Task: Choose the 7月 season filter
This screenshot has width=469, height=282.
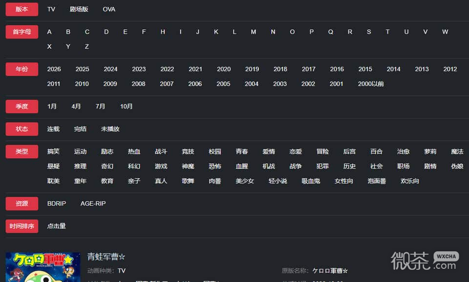Action: pos(100,106)
